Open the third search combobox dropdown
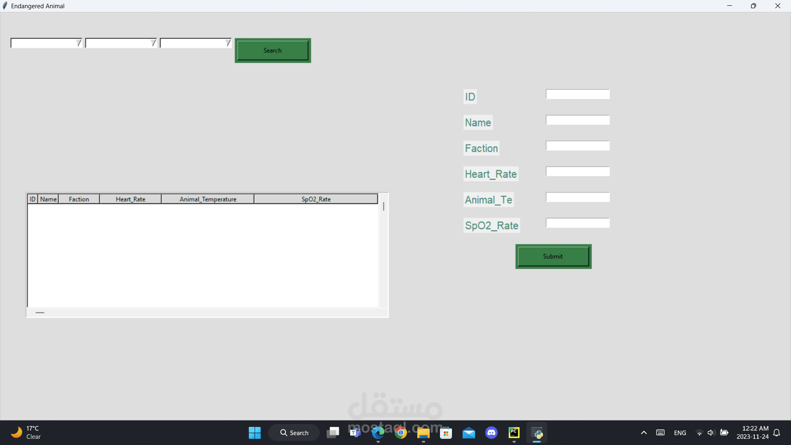This screenshot has width=791, height=445. (228, 43)
